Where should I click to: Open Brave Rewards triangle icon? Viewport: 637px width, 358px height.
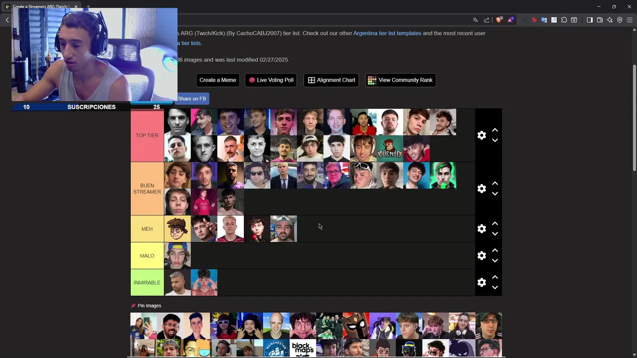511,20
